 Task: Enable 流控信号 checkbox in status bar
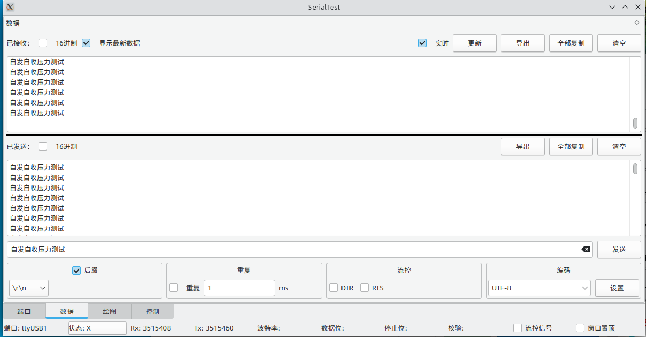coord(518,328)
